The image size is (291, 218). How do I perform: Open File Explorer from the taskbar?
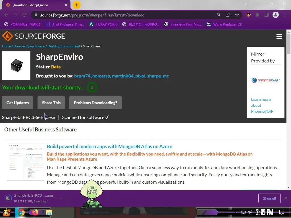49,212
